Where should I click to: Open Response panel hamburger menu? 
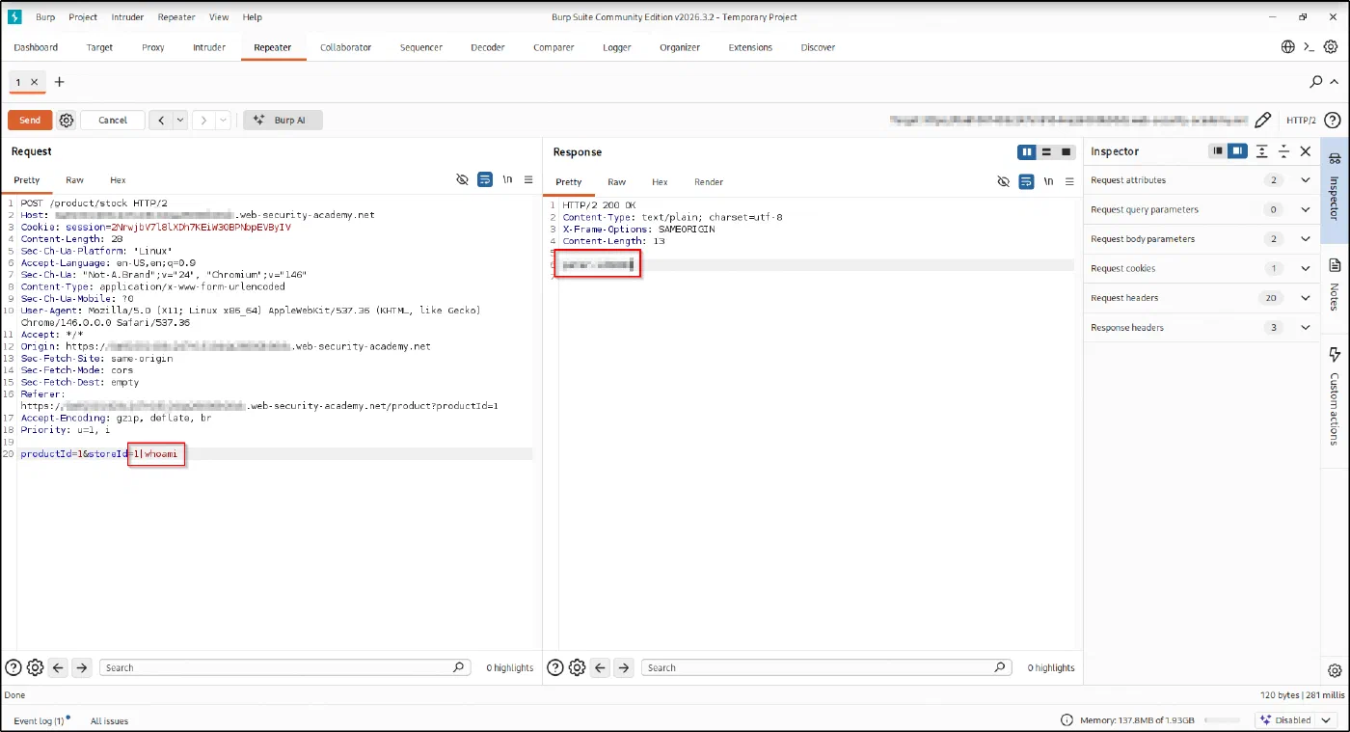pyautogui.click(x=1070, y=181)
